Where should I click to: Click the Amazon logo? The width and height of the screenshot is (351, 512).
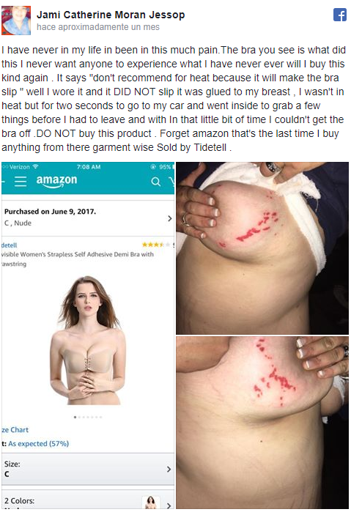click(x=56, y=181)
